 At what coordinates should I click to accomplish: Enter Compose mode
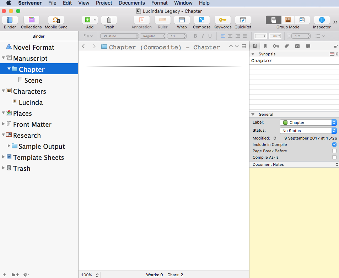point(202,20)
